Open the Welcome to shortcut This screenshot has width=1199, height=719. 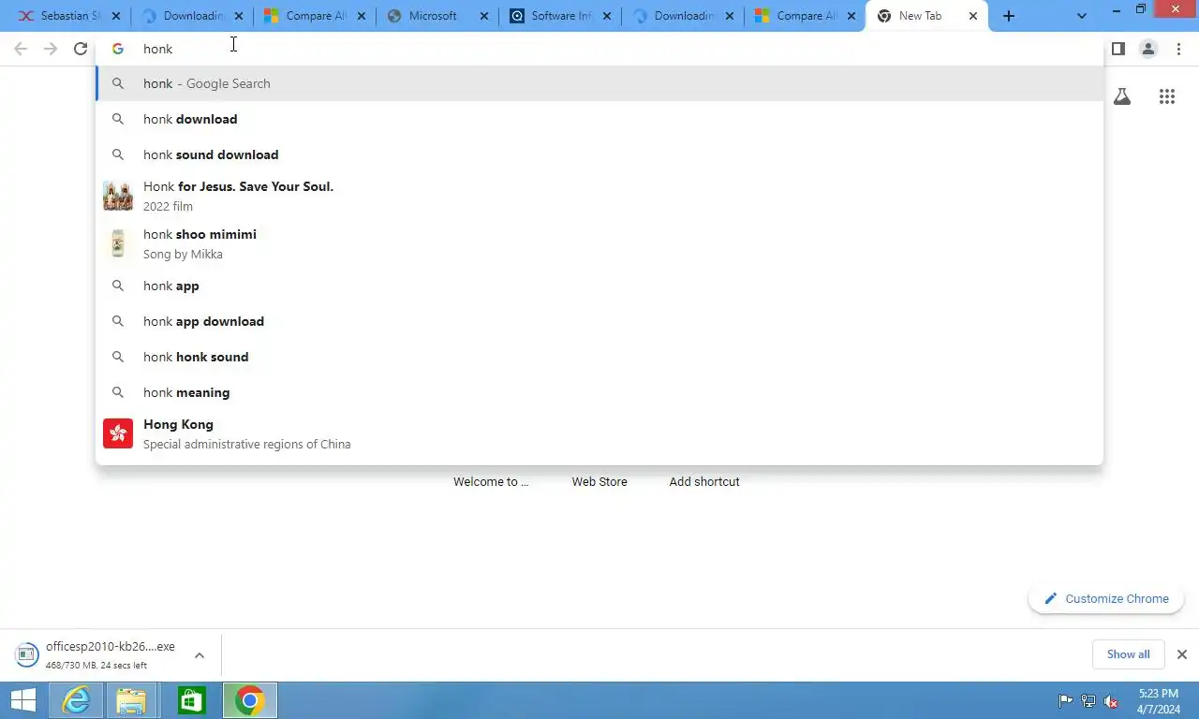[x=491, y=481]
